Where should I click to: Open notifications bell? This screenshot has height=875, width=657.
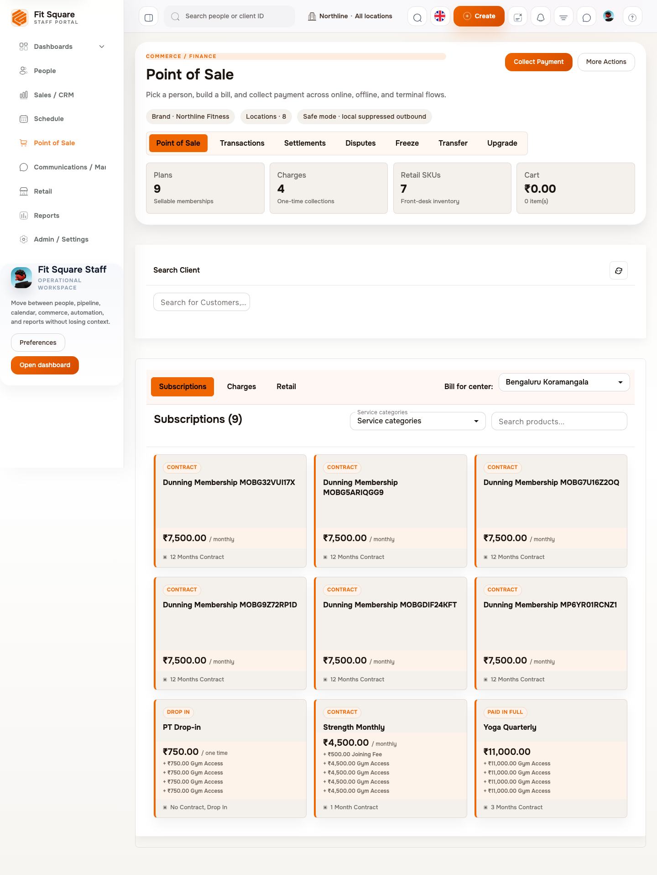click(x=541, y=16)
